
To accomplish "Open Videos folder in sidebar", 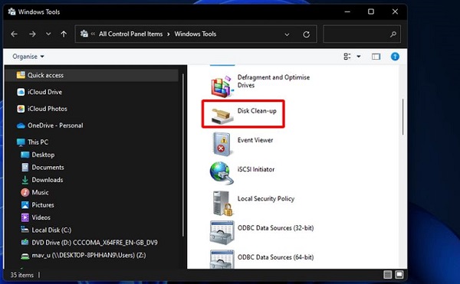I will click(x=35, y=217).
